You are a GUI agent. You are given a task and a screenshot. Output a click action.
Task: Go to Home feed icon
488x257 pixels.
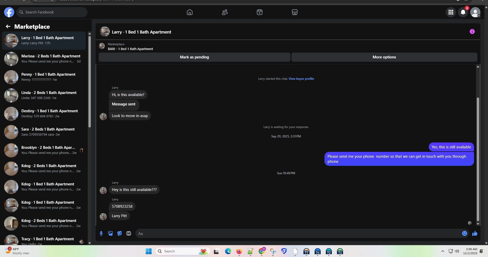click(190, 12)
